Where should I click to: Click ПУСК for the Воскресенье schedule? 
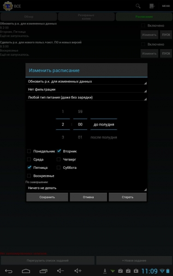pyautogui.click(x=166, y=53)
